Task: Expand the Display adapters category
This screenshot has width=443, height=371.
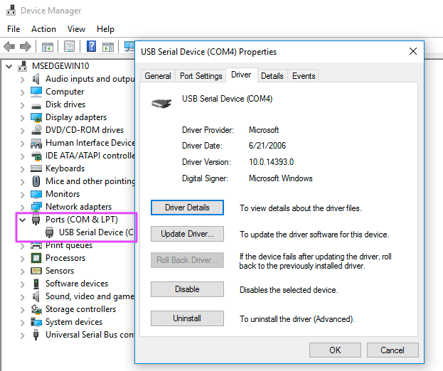Action: click(22, 118)
